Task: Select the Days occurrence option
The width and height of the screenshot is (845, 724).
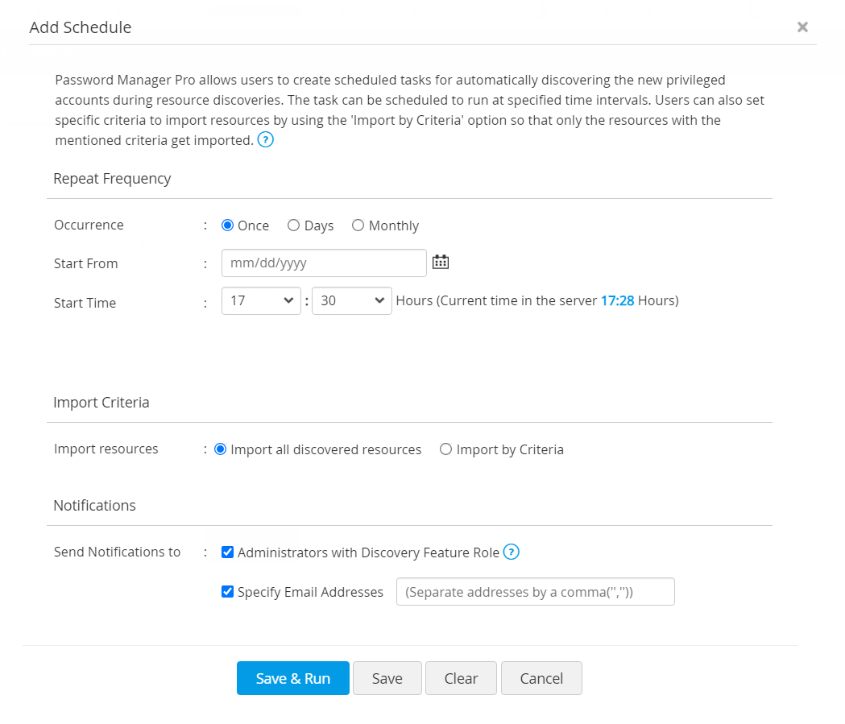Action: (x=294, y=225)
